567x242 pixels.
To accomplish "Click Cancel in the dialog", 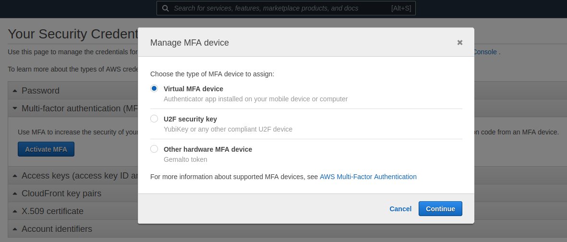I will (400, 209).
